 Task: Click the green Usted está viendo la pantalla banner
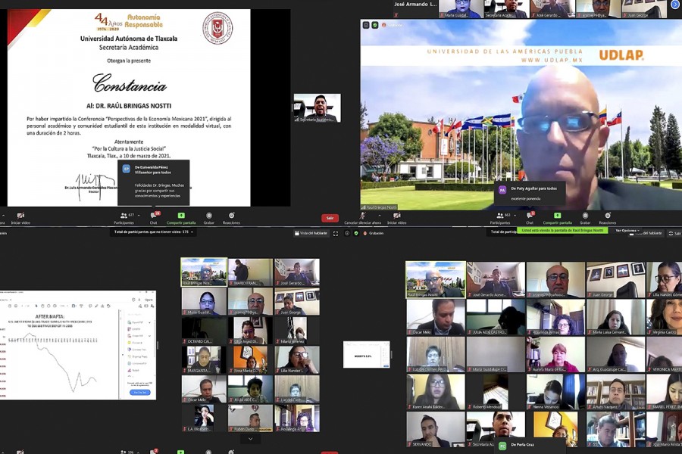pos(562,230)
